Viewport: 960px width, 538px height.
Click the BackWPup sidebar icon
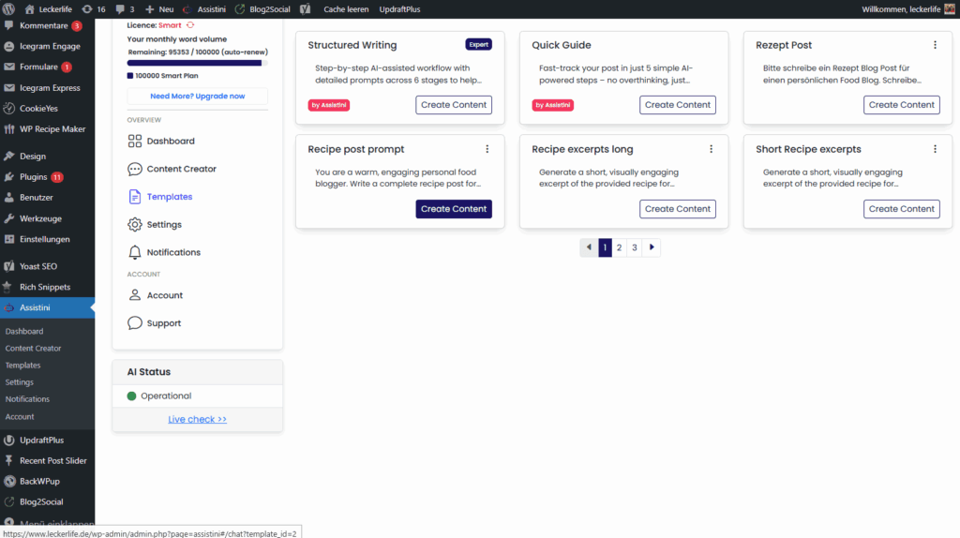9,482
